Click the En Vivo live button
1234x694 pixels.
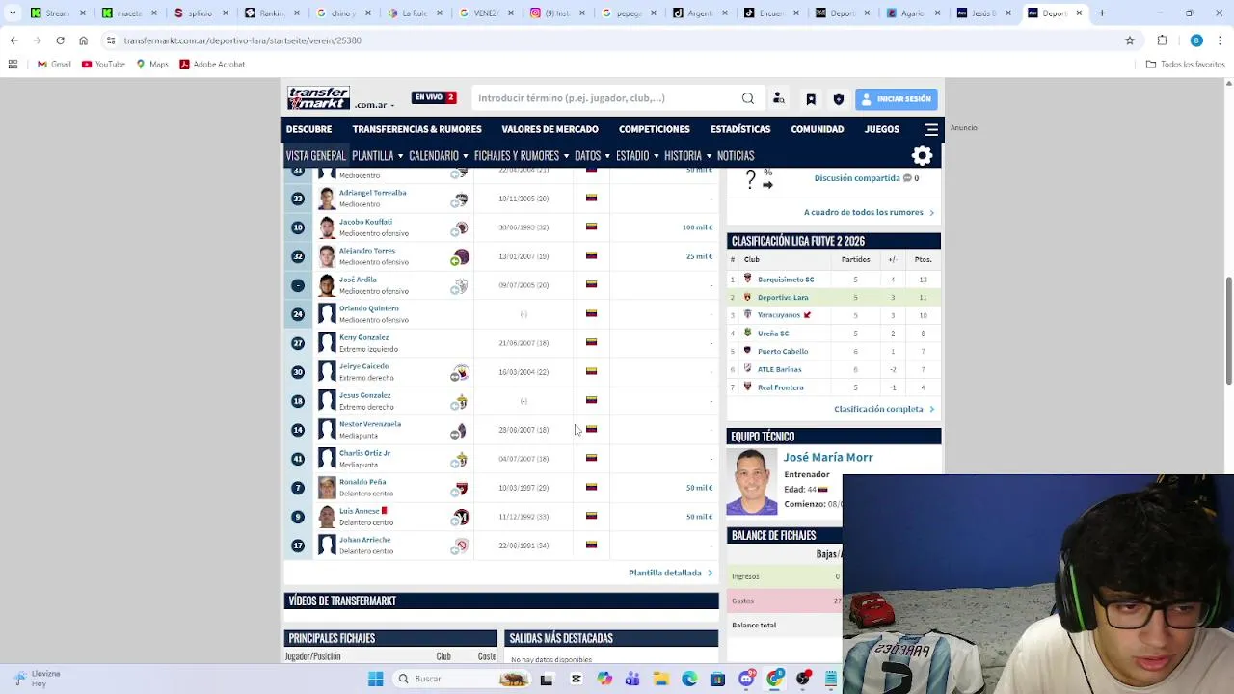434,97
